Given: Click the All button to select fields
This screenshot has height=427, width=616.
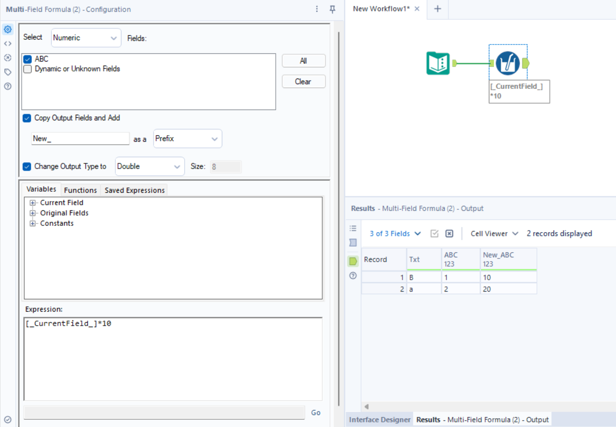Looking at the screenshot, I should 304,60.
